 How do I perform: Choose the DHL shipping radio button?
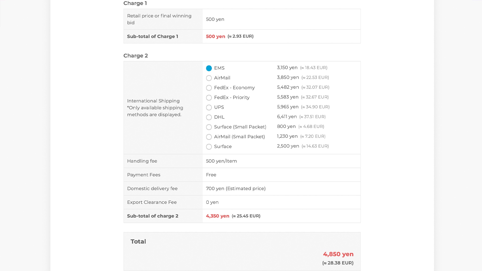209,117
